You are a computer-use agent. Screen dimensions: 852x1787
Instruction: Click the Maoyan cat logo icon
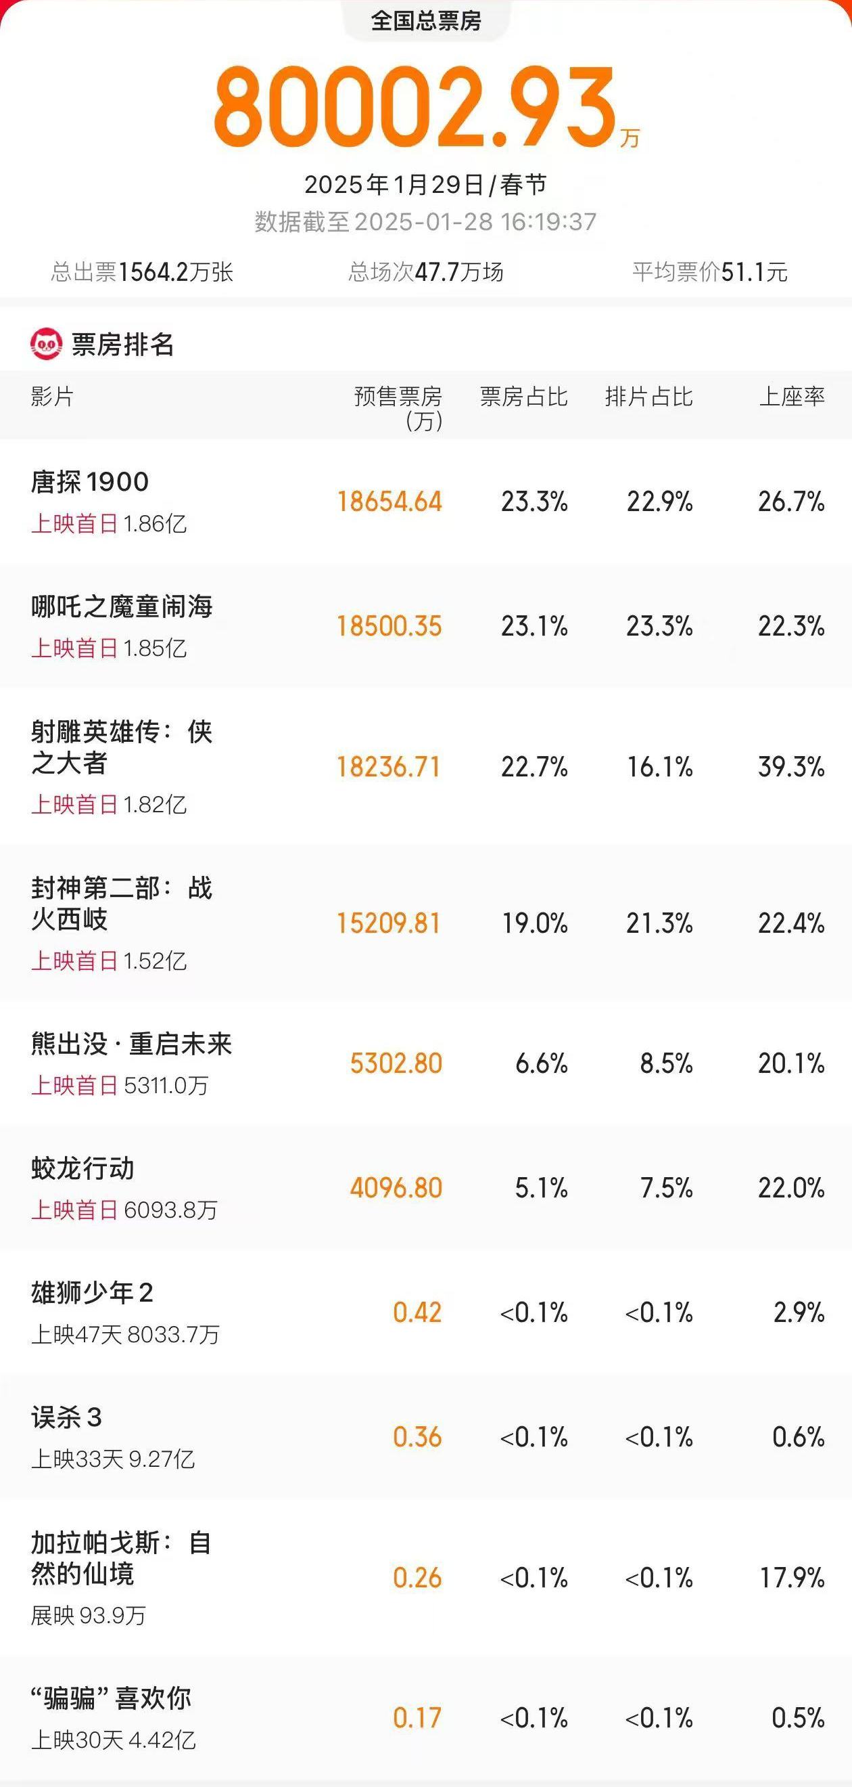pyautogui.click(x=46, y=344)
